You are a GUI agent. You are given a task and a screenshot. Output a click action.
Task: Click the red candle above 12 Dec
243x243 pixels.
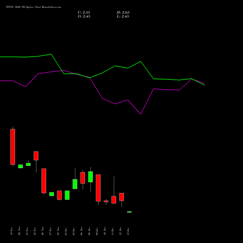121,197
